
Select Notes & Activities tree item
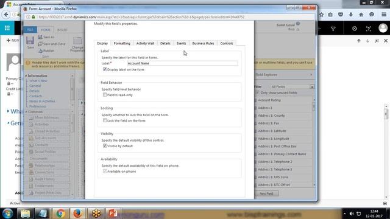coord(42,101)
